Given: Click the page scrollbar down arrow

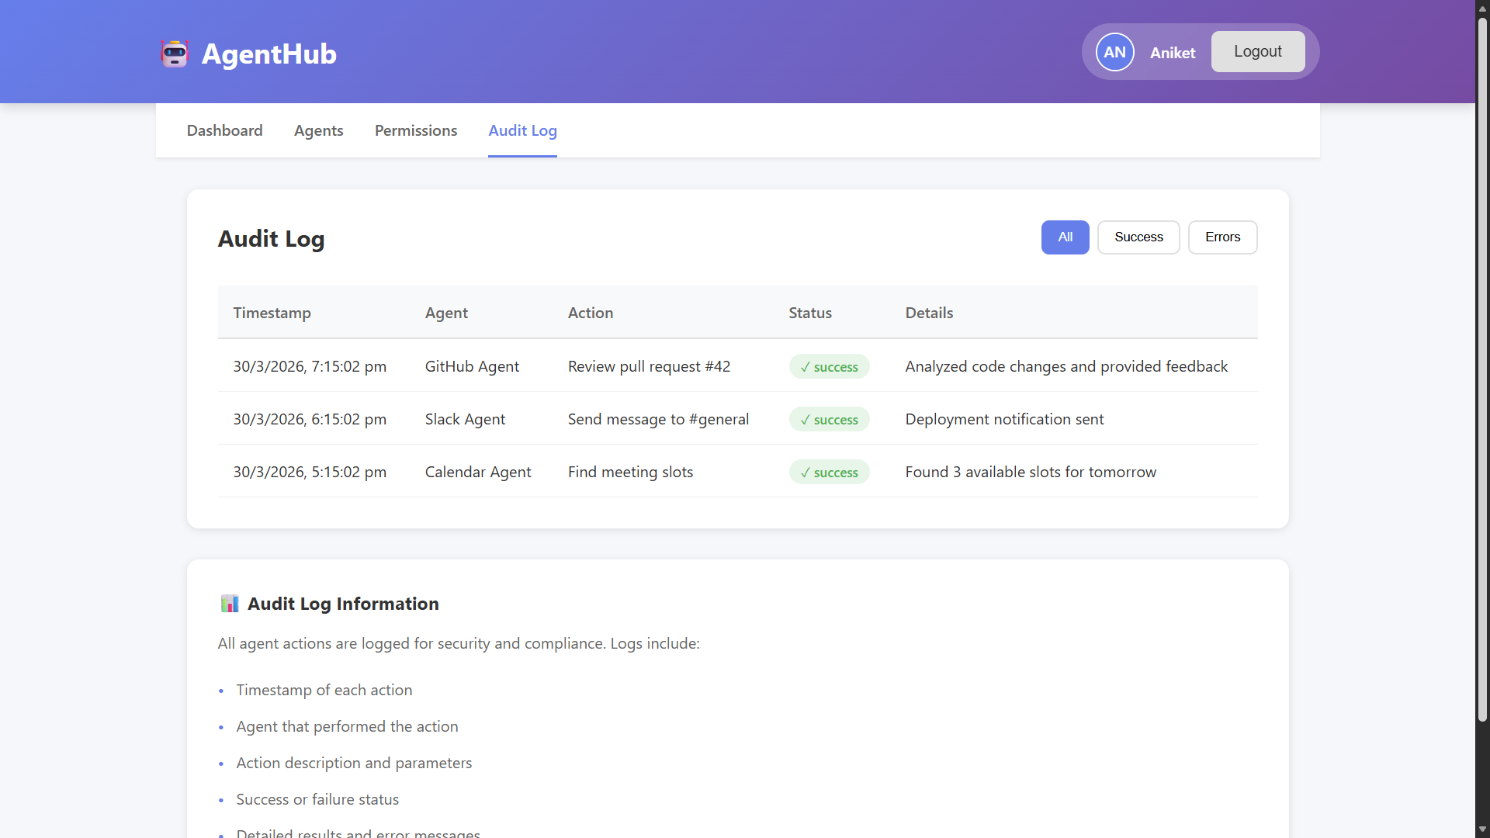Looking at the screenshot, I should pyautogui.click(x=1482, y=829).
